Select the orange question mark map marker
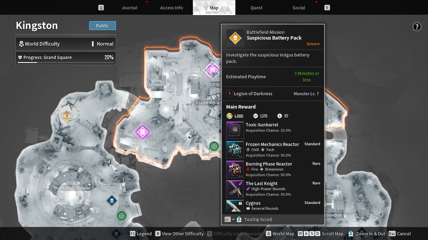This screenshot has width=428, height=240. 67,116
